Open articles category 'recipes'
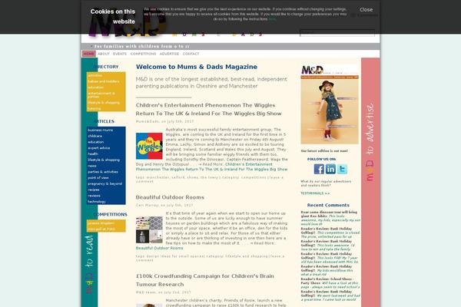 pos(94,190)
